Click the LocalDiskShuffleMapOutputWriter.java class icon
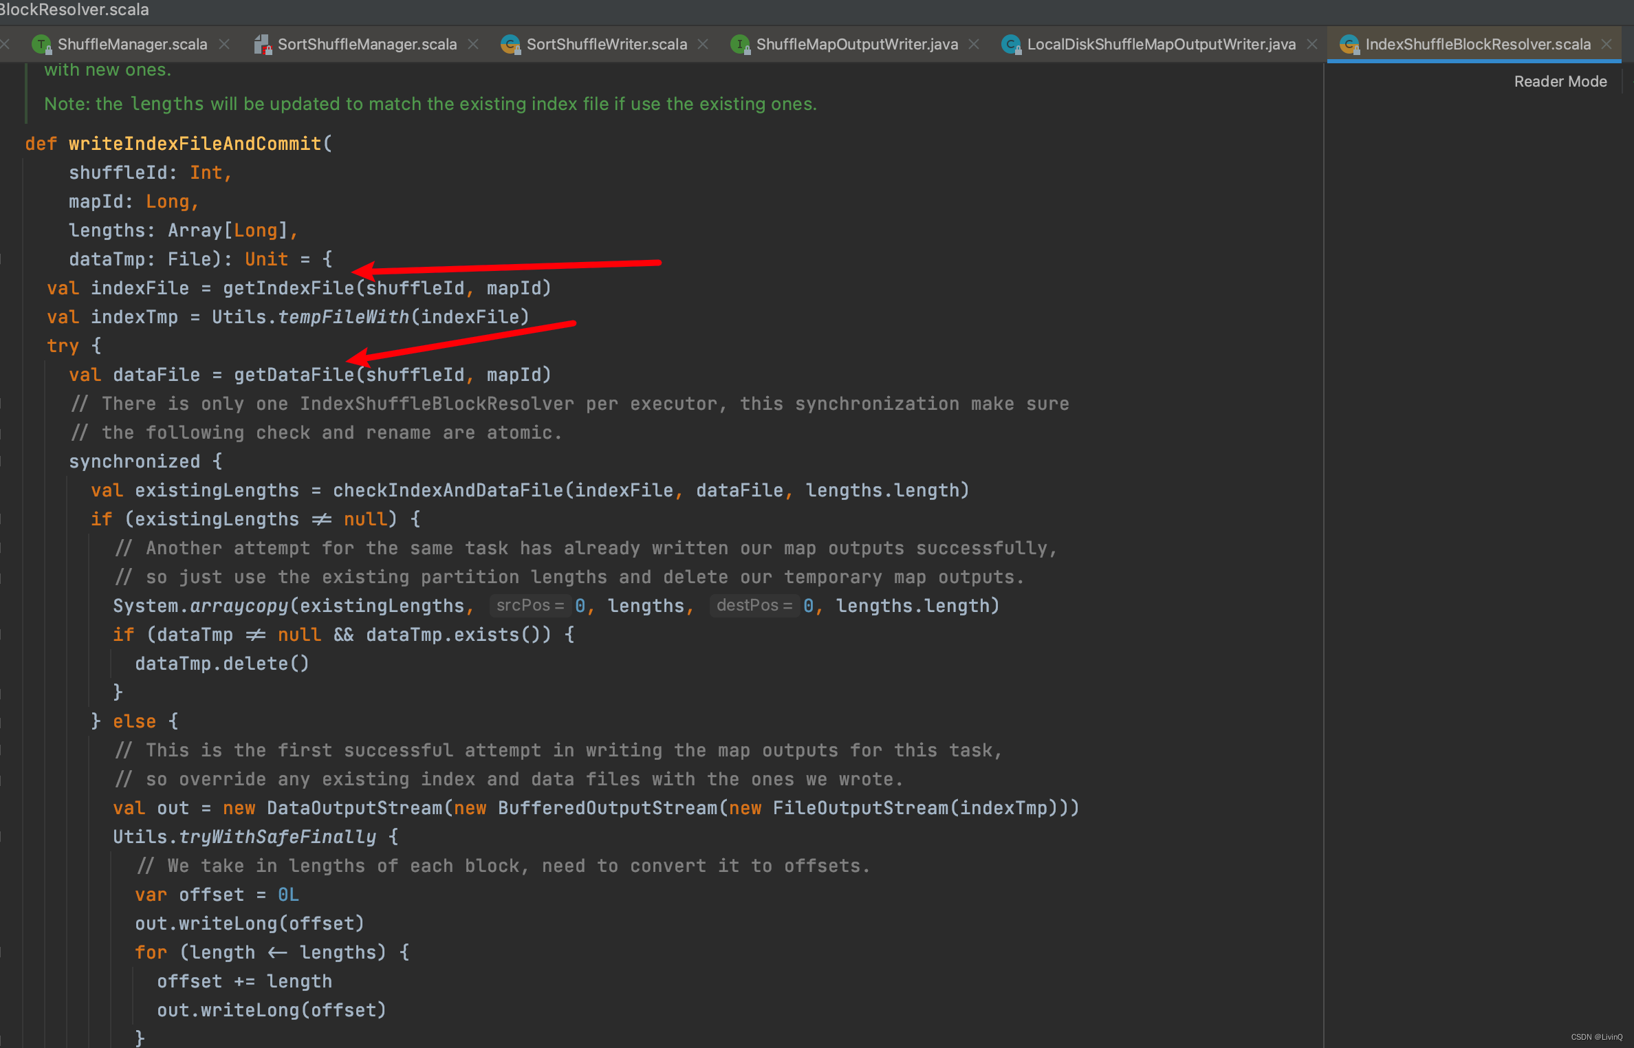Screen dimensions: 1634x1048 (1010, 45)
